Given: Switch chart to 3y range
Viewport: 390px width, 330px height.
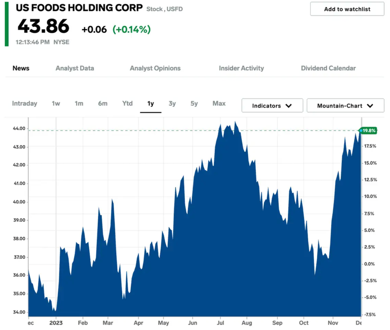Looking at the screenshot, I should 172,103.
